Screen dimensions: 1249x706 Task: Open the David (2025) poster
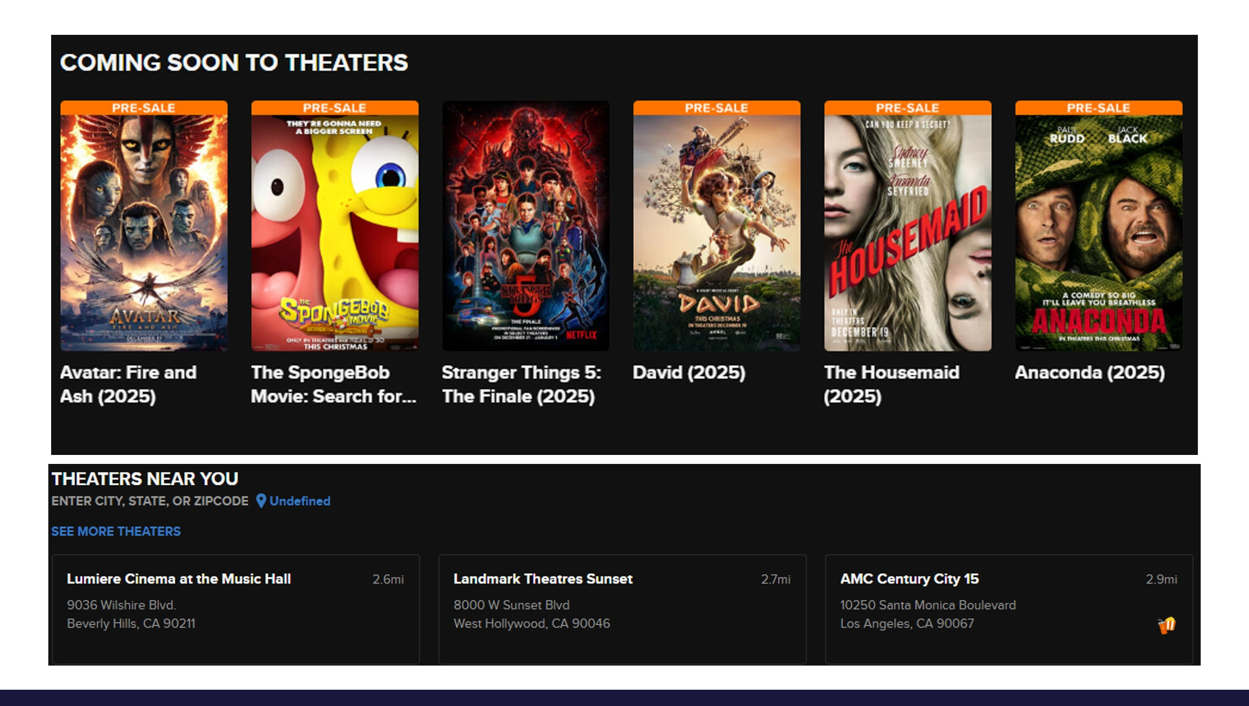717,233
